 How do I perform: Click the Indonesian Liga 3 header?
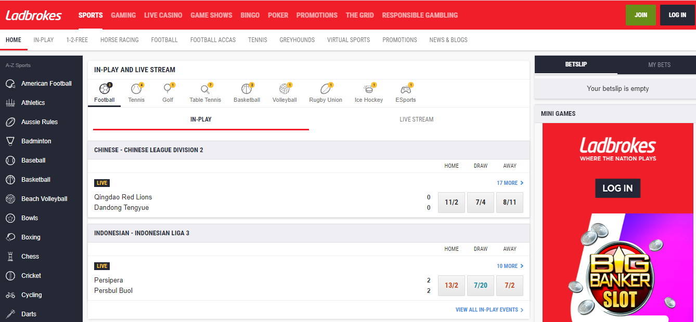click(309, 233)
